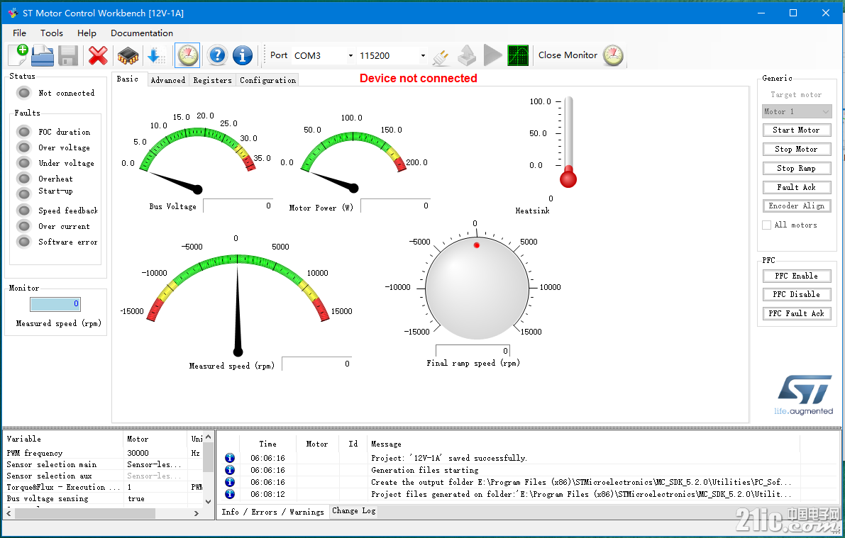Click the Speed feedback fault indicator
Image resolution: width=845 pixels, height=538 pixels.
tap(23, 210)
